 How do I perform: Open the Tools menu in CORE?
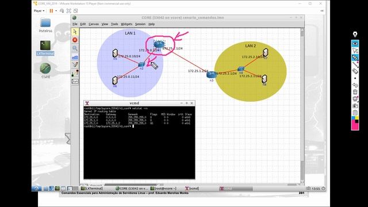[114, 24]
